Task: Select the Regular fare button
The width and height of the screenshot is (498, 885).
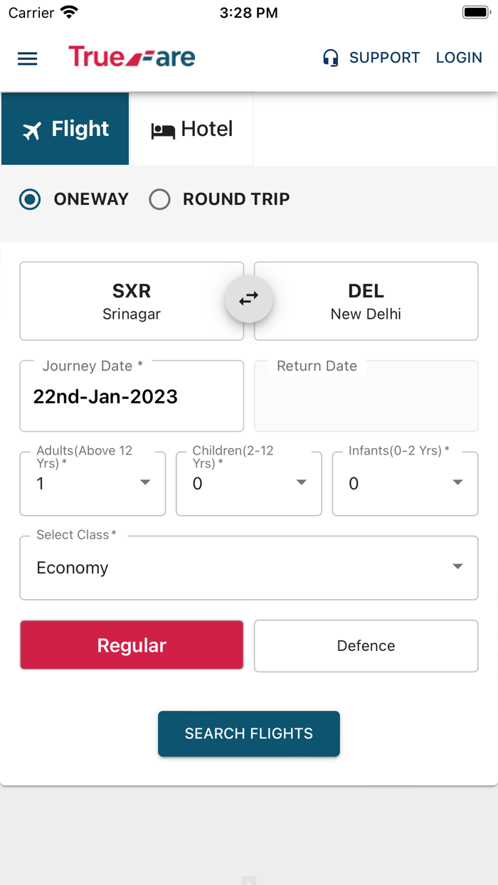Action: (131, 645)
